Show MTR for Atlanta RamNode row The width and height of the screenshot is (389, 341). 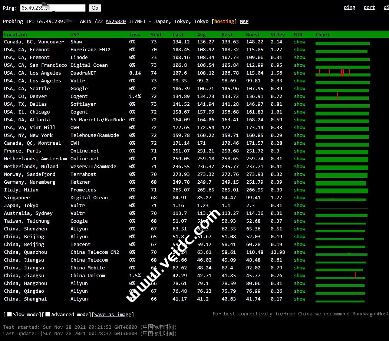pos(299,119)
